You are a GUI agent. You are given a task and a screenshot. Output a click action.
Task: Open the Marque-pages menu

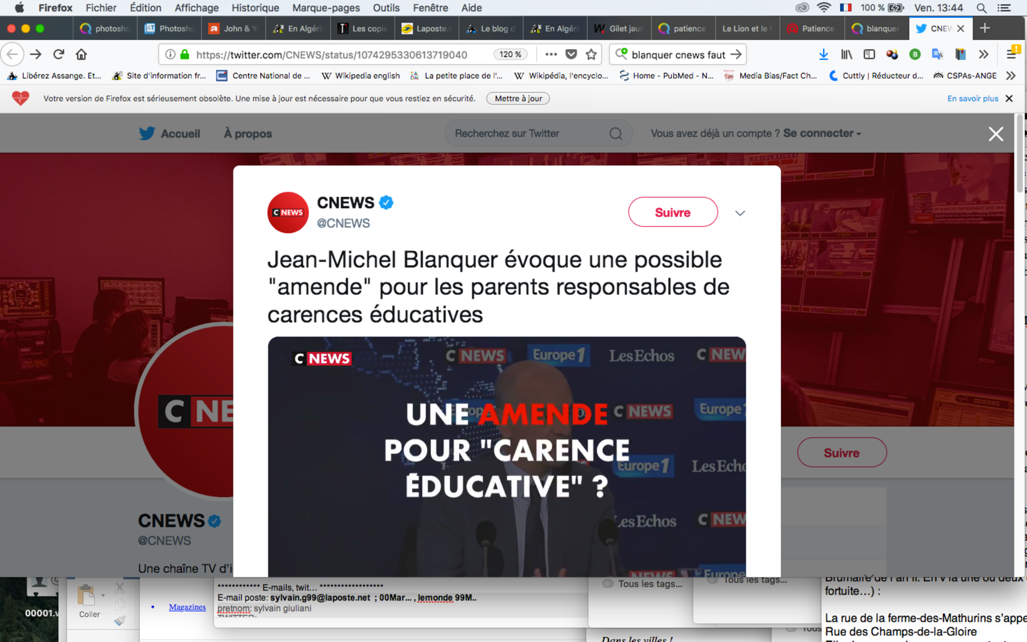(325, 7)
